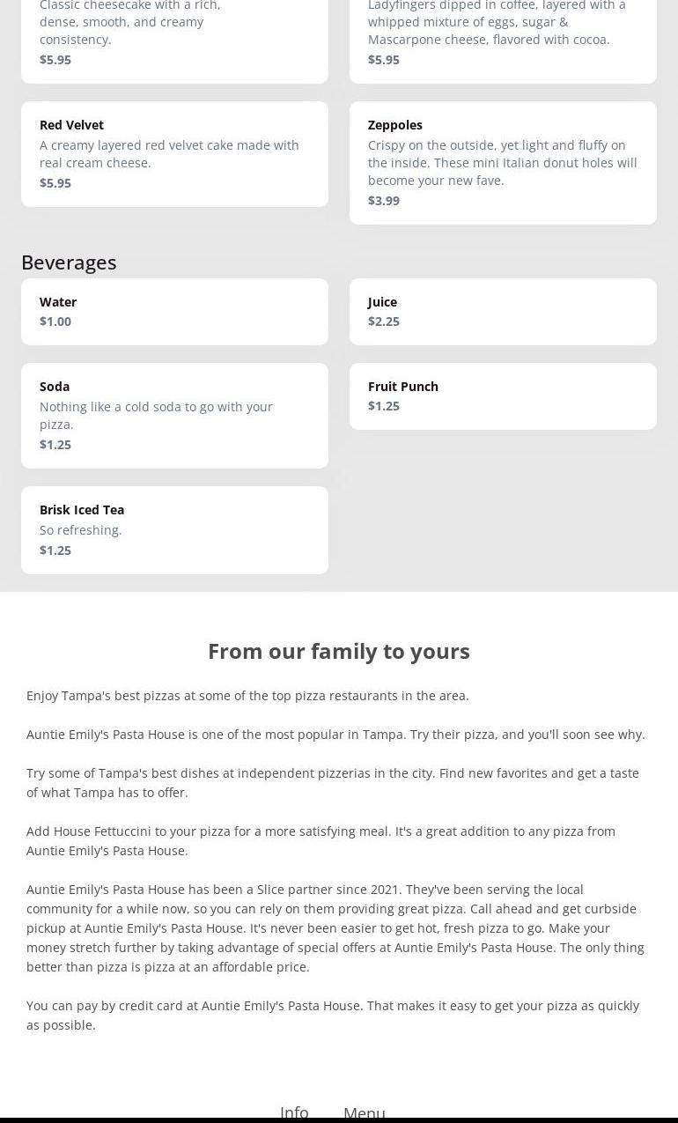Pick the Brisk Iced Tea item
The image size is (678, 1123).
point(174,529)
